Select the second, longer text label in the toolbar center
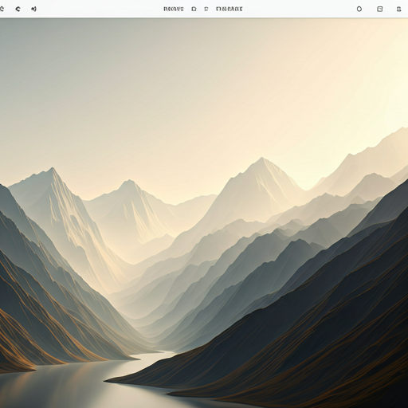Screen dimensions: 408x408 (x=229, y=9)
